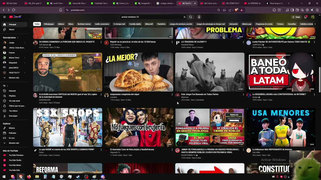Open a new browser tab

coord(289,3)
